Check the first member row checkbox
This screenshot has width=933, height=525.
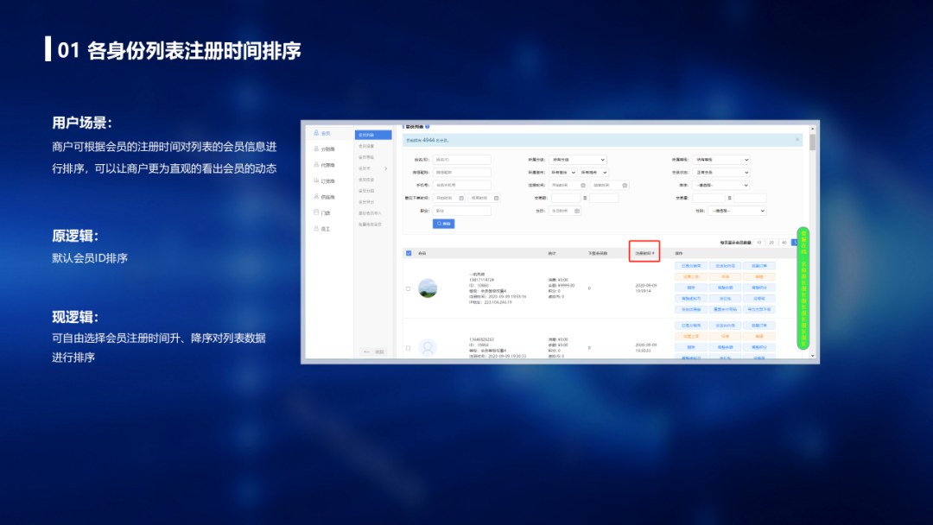409,288
